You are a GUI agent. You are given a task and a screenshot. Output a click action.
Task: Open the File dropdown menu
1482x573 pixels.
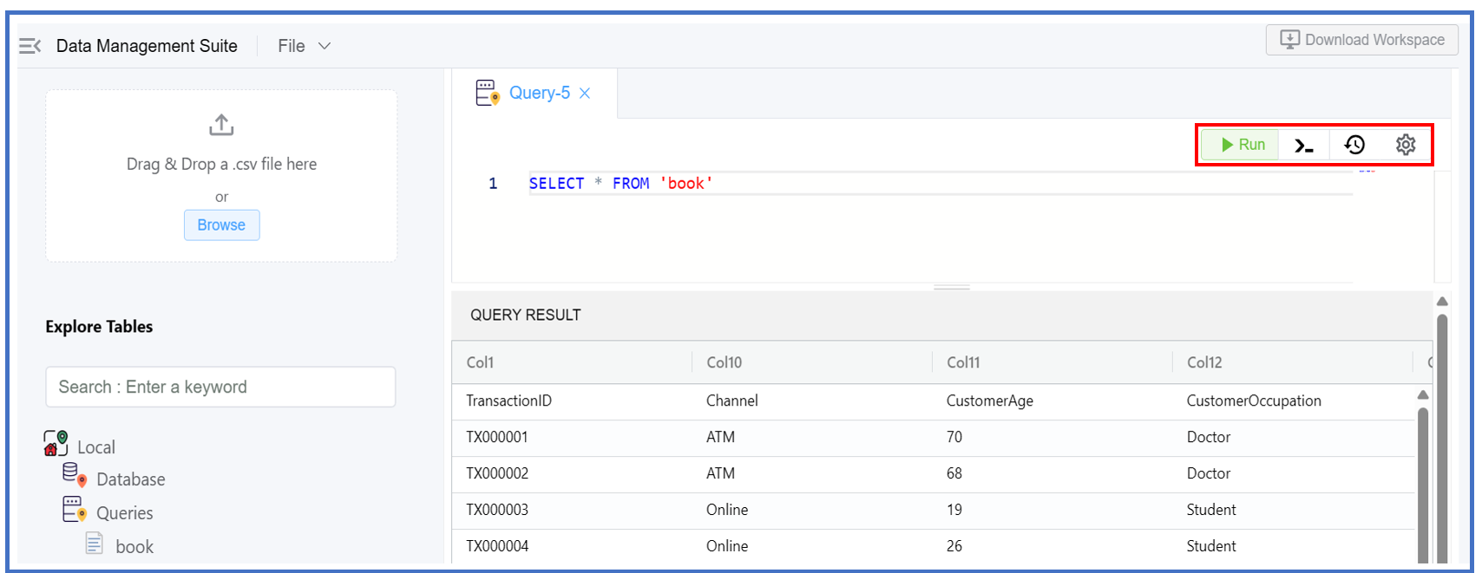[304, 46]
